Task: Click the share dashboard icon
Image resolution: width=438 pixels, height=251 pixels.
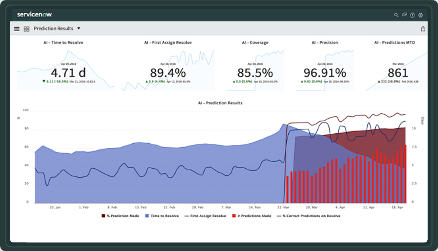Action: tap(423, 29)
